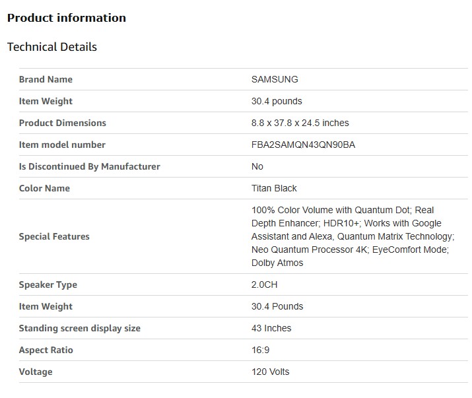The height and width of the screenshot is (398, 472).
Task: Click the Brand Name row label
Action: [x=46, y=79]
